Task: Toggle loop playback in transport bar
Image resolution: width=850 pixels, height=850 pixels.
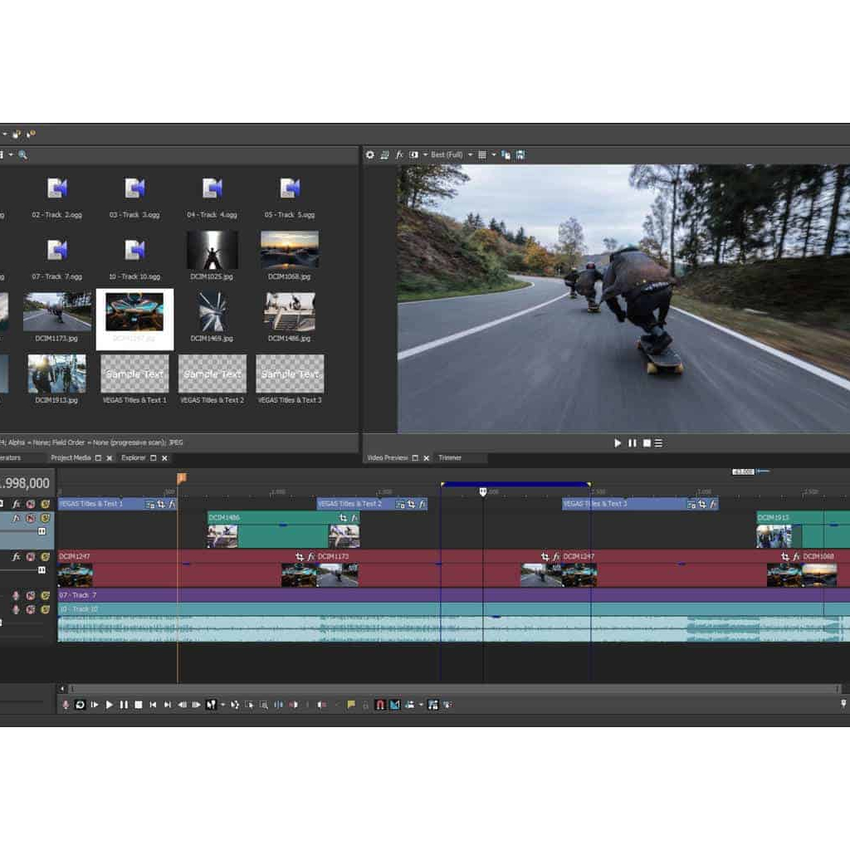Action: pyautogui.click(x=80, y=705)
